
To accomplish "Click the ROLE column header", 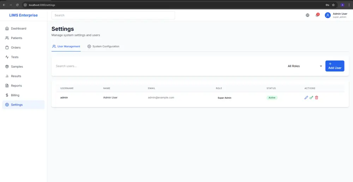I will tap(219, 88).
